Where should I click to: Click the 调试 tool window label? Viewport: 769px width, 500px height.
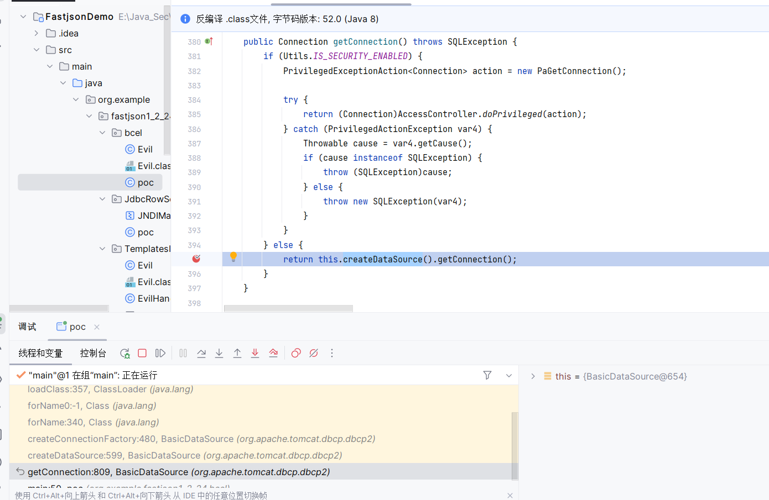point(27,327)
